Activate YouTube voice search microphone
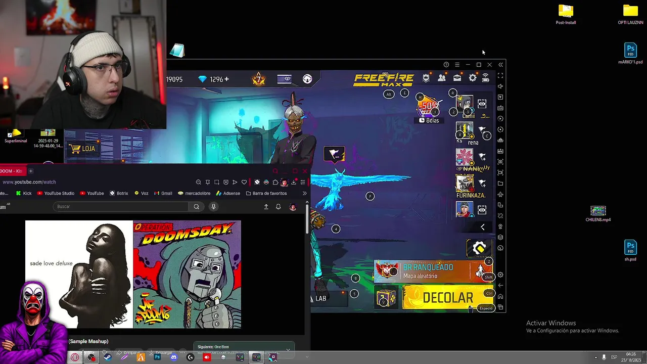Image resolution: width=647 pixels, height=364 pixels. pyautogui.click(x=213, y=206)
